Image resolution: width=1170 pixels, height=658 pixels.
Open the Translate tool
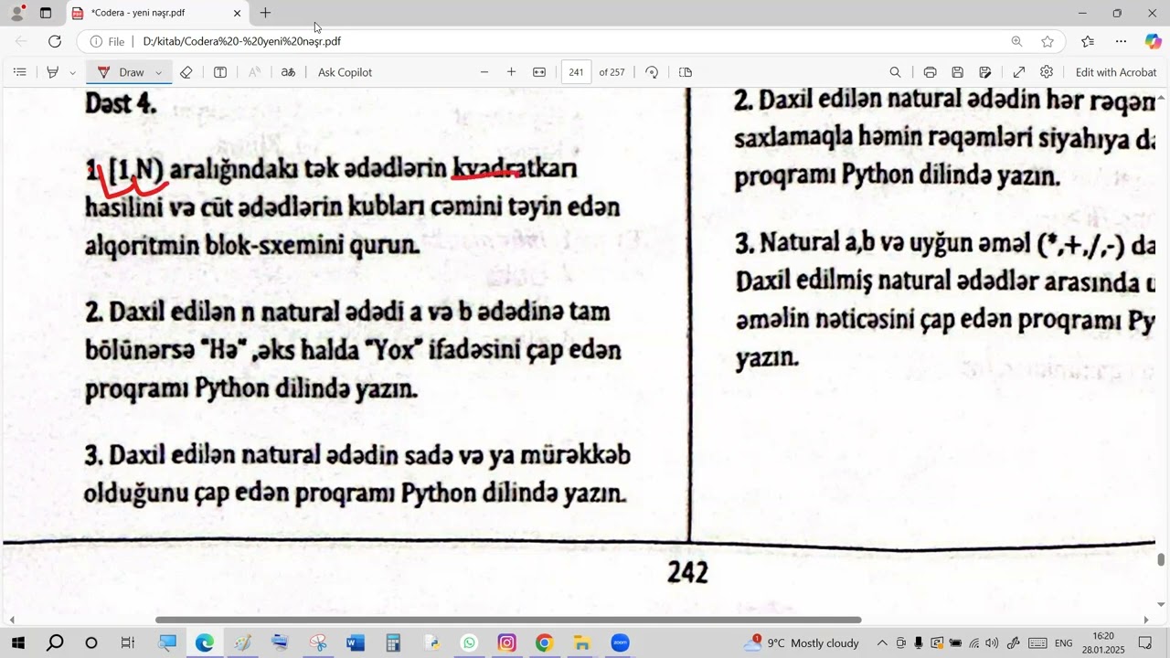[288, 72]
